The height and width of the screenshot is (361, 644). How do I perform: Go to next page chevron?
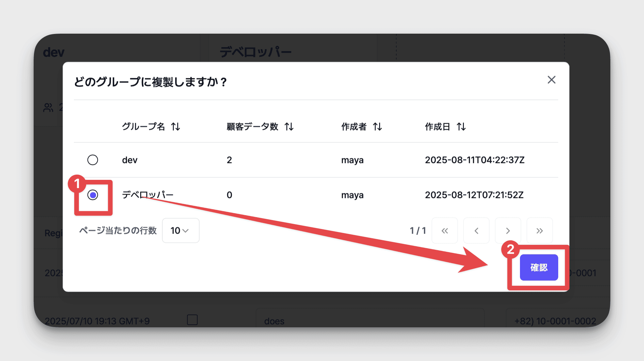click(x=508, y=231)
